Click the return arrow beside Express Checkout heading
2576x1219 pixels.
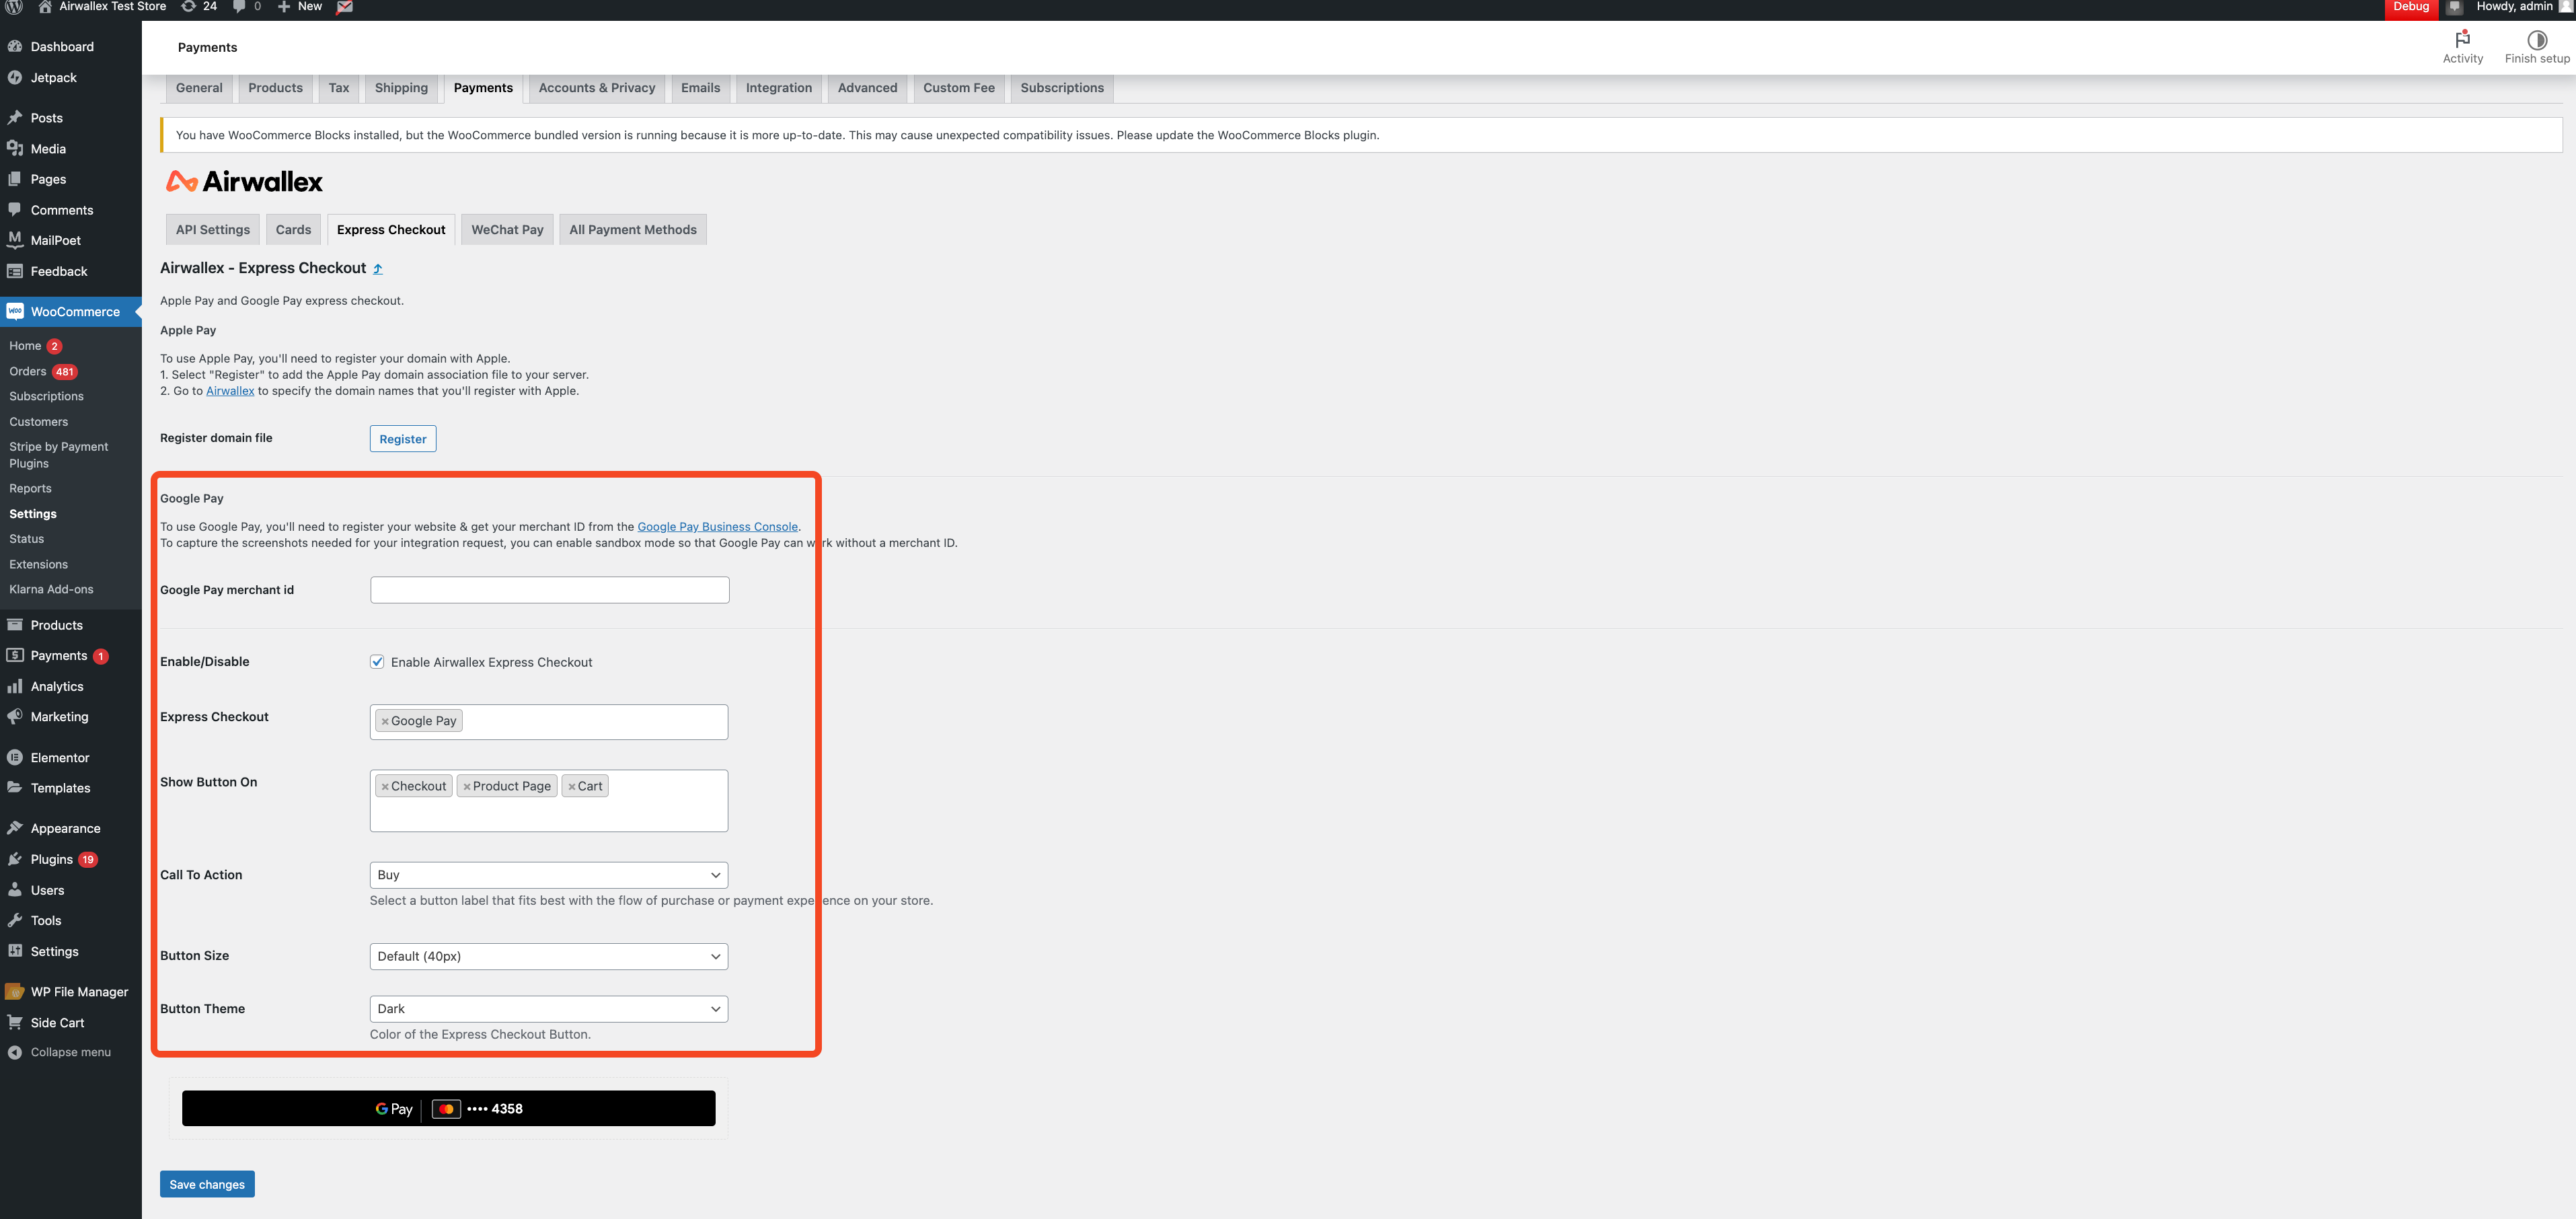378,269
